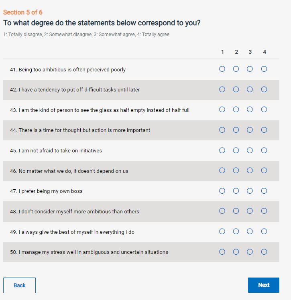Screen dimensions: 291x300
Task: Select 1 for question 48
Action: (222, 211)
